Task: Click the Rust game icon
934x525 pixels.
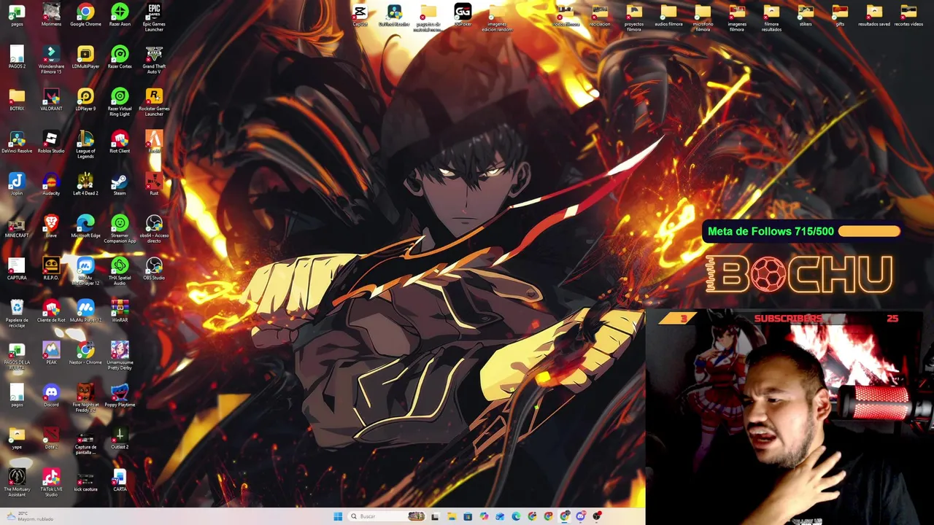Action: coord(154,184)
